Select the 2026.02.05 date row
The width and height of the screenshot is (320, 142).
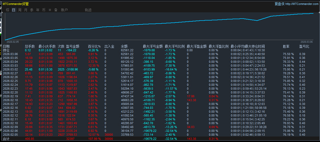[x=11, y=135]
